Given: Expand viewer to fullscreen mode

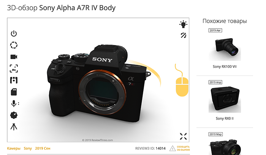Looking at the screenshot, I should [183, 136].
